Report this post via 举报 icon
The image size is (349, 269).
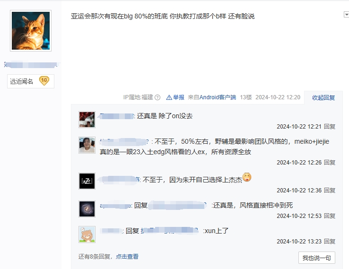[x=169, y=97]
